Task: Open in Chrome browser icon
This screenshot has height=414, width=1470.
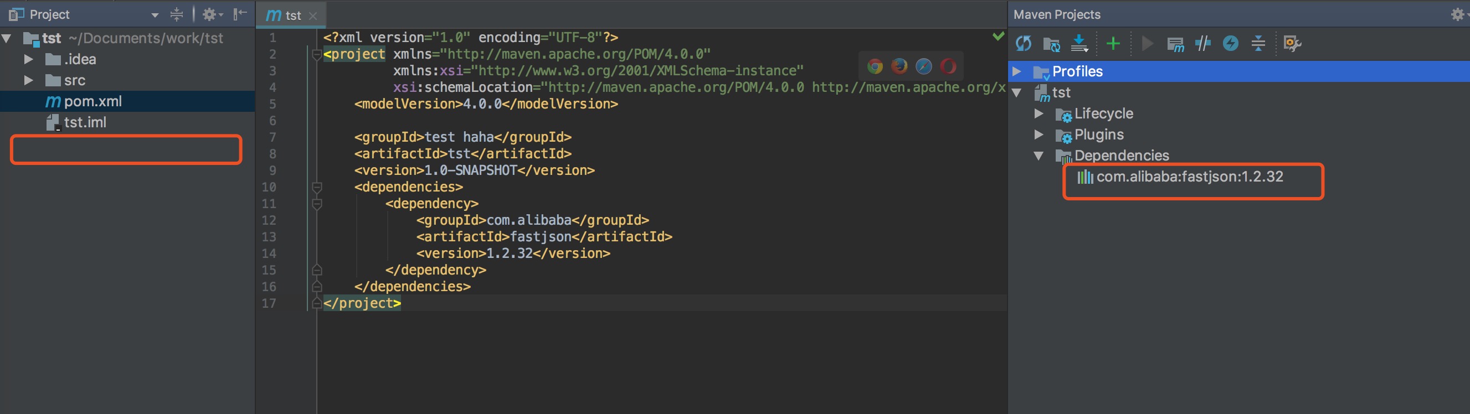Action: click(x=875, y=67)
